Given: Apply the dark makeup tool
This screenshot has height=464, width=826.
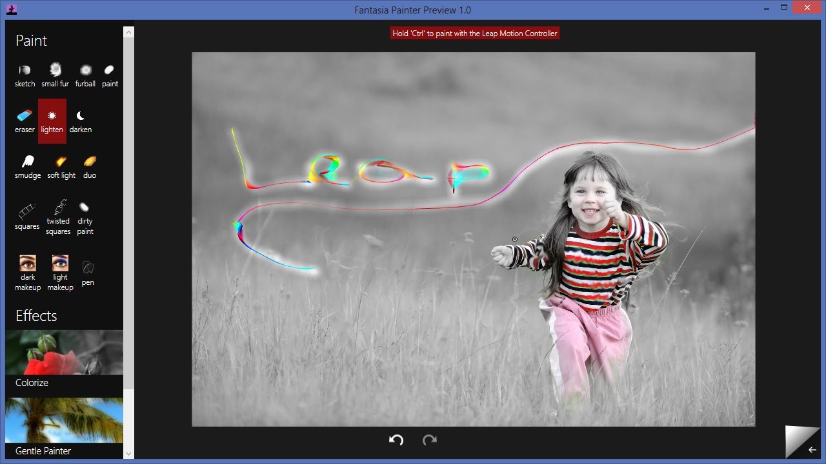Looking at the screenshot, I should click(x=28, y=272).
